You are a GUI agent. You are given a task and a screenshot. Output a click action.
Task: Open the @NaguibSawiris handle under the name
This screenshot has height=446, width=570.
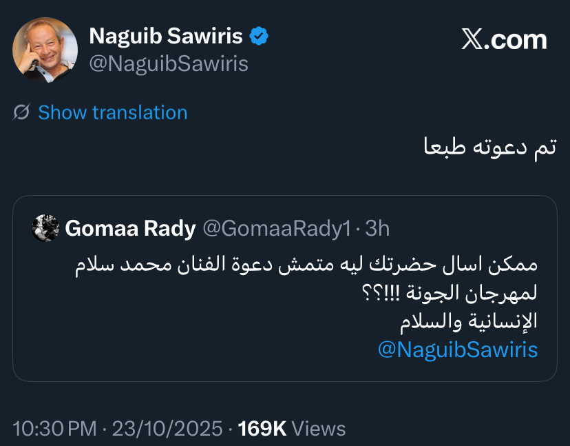pyautogui.click(x=169, y=64)
